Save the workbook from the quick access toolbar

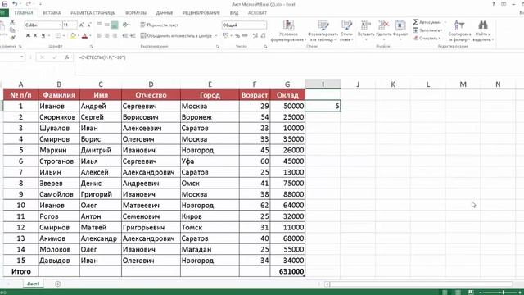[x=4, y=3]
